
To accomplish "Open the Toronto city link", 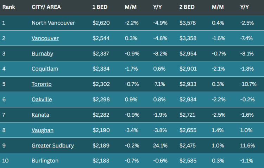I will [42, 84].
